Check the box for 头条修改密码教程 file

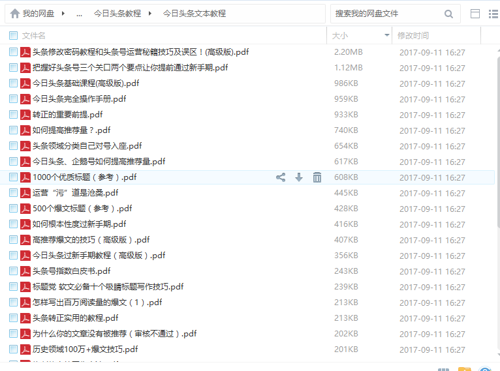pos(14,52)
